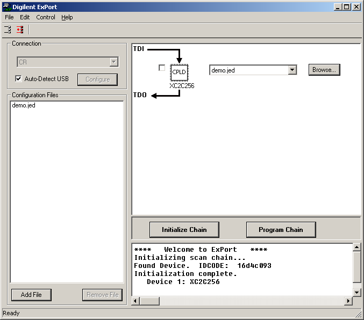Select demo.jed in Configuration Files list
The height and width of the screenshot is (320, 364).
point(24,105)
